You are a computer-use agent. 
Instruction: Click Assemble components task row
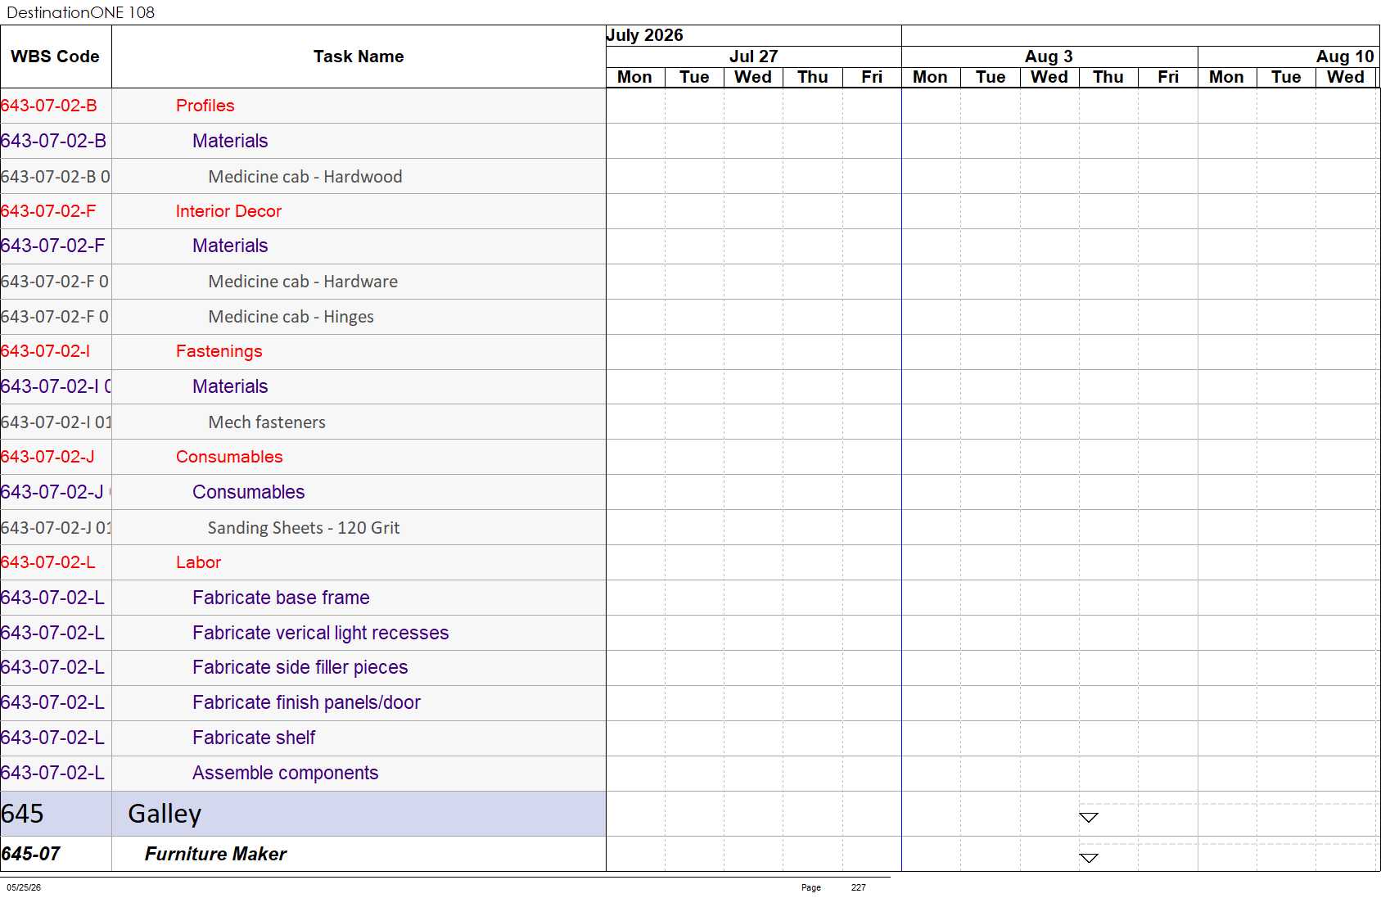pos(303,774)
